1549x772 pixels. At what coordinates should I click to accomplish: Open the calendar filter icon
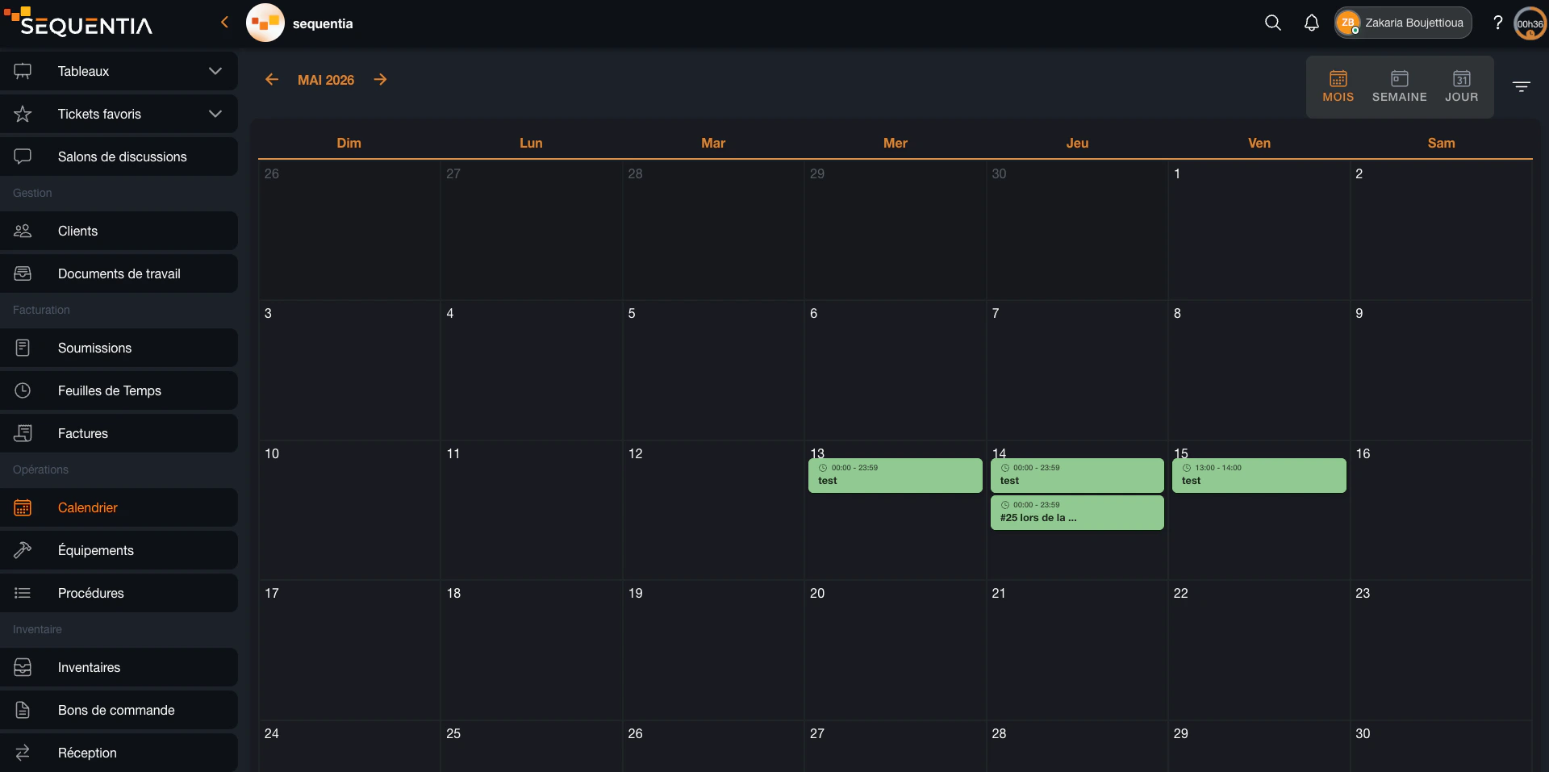pyautogui.click(x=1522, y=86)
